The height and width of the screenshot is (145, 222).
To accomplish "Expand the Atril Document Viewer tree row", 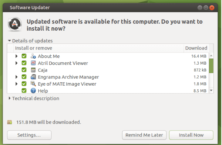I will click(x=17, y=63).
